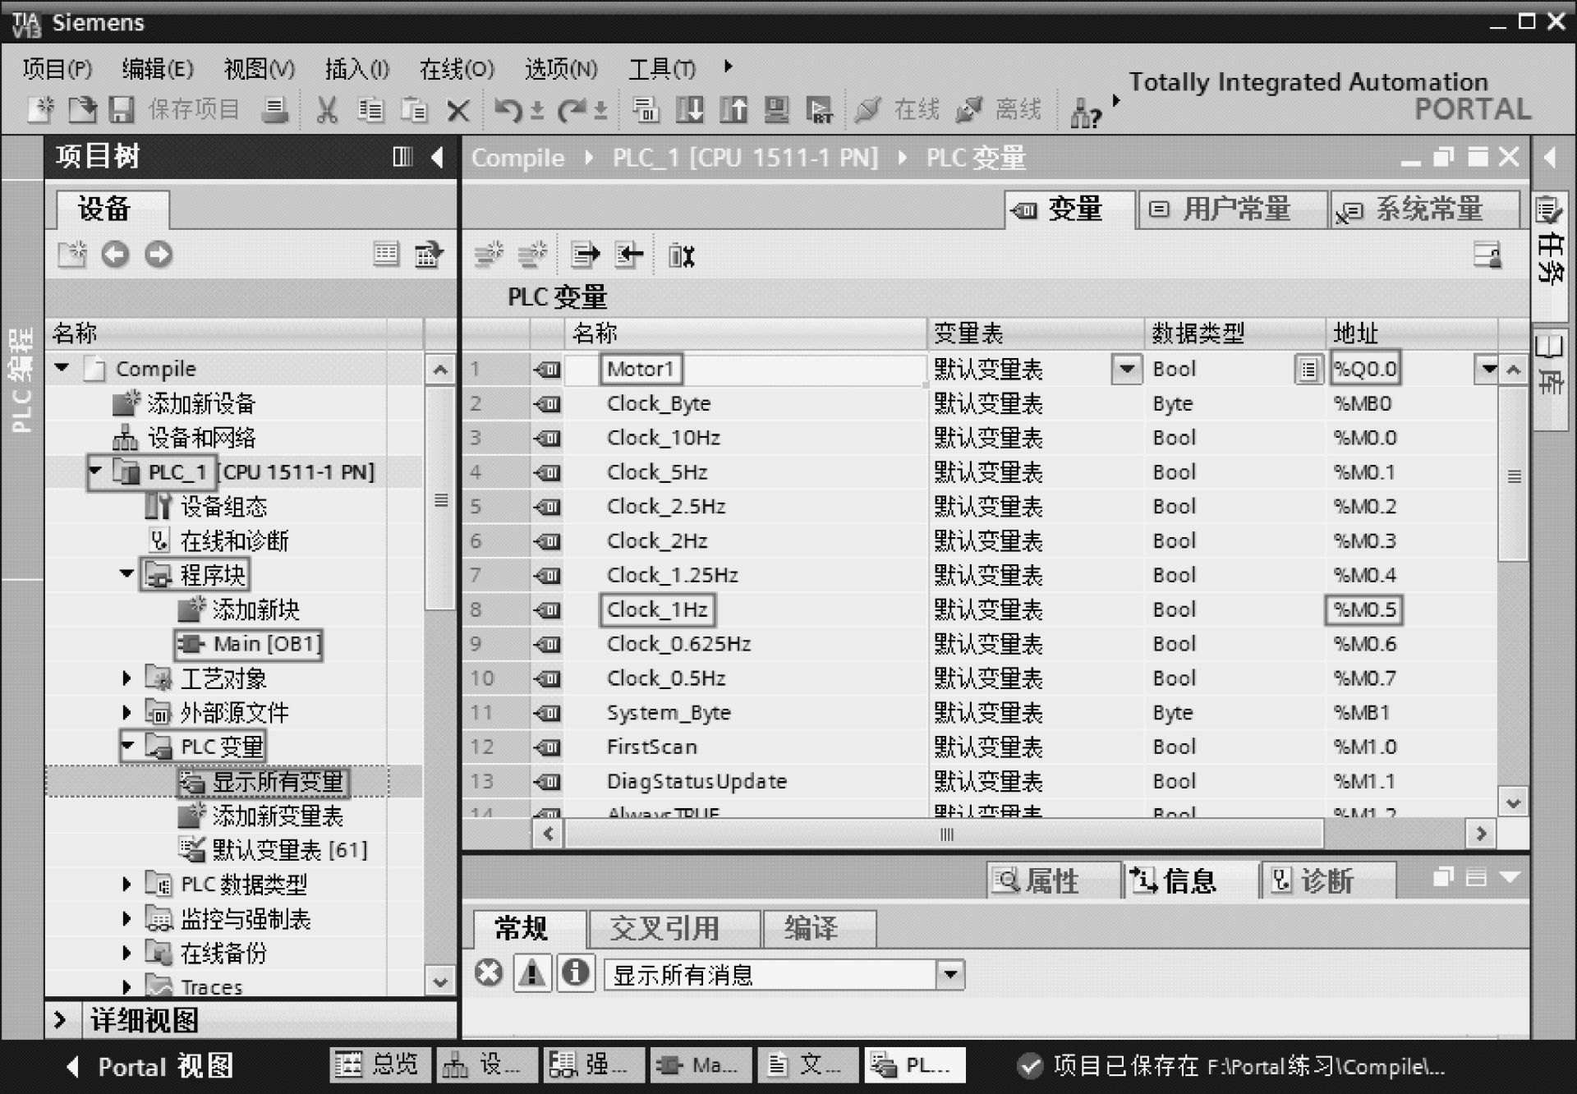This screenshot has width=1577, height=1094.
Task: Collapse the PLC_1 device node
Action: click(96, 471)
